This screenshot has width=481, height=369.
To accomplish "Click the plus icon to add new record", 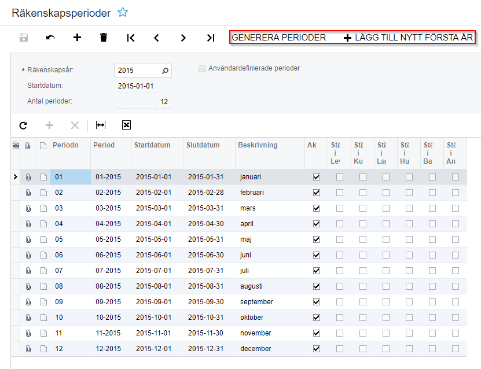I will (x=77, y=38).
